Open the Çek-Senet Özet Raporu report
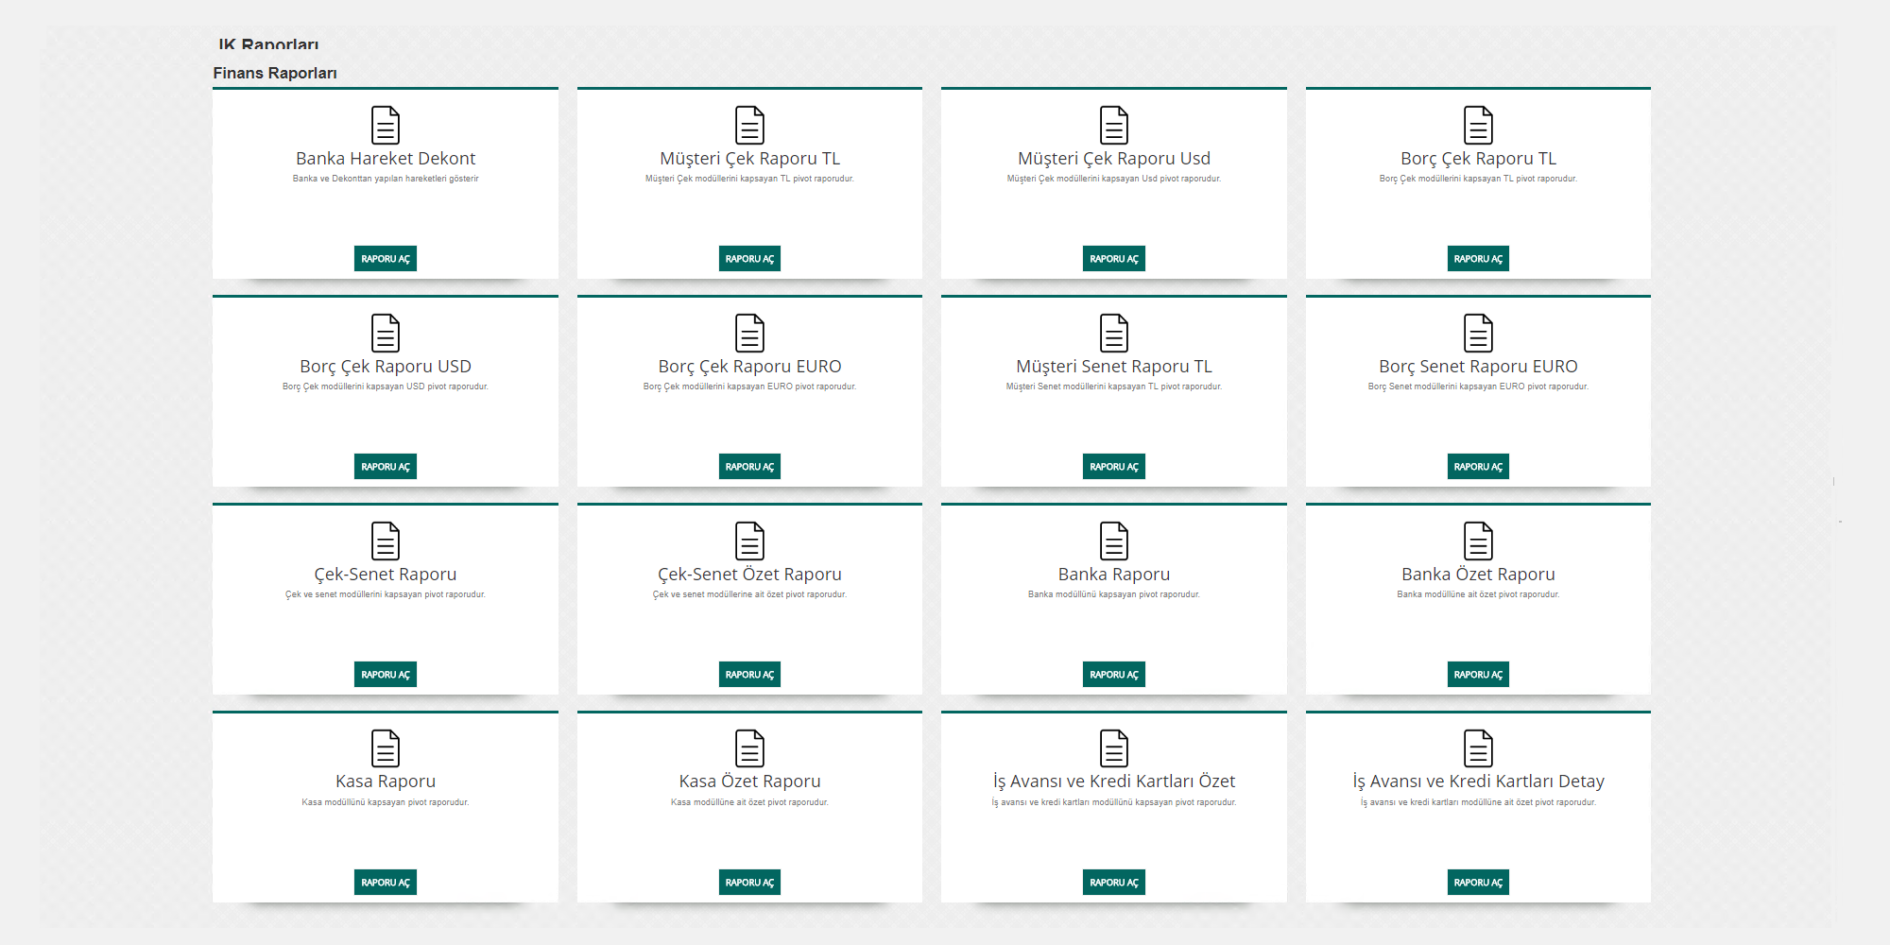This screenshot has width=1890, height=945. pyautogui.click(x=749, y=675)
